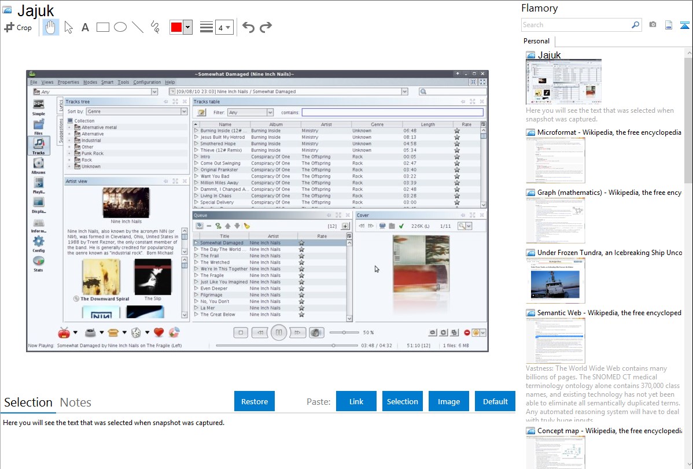
Task: Switch to the Selection tab
Action: pos(28,402)
